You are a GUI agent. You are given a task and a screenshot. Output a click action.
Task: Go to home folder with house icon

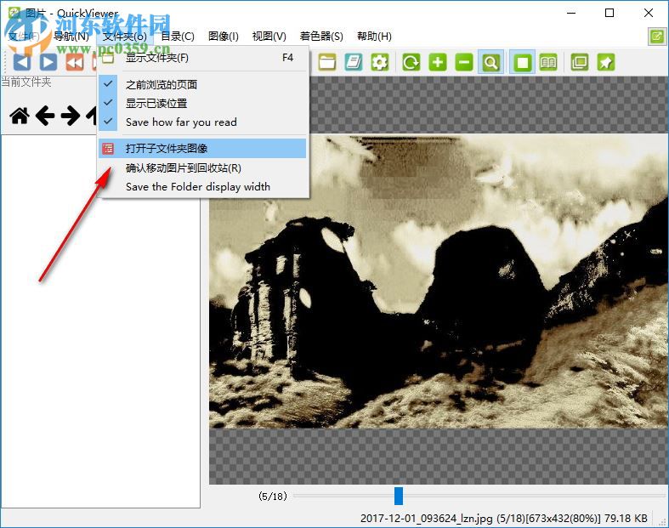[20, 116]
